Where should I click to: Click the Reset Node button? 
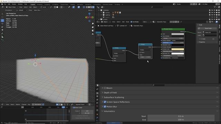208,28
